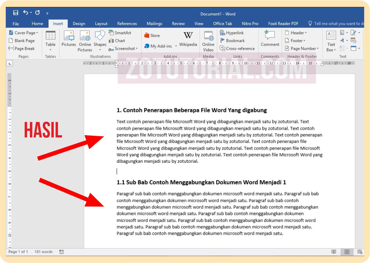The image size is (370, 263).
Task: Save the document using the floppy disk icon
Action: (16, 13)
